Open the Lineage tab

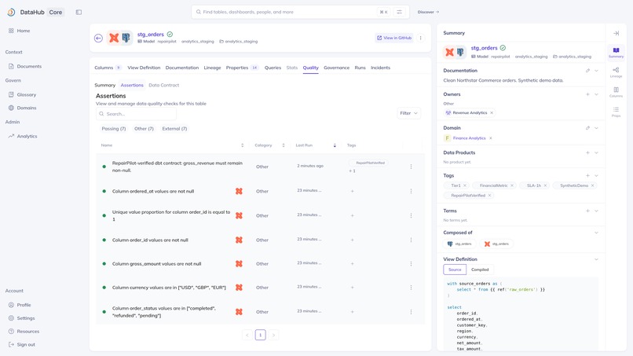tap(212, 68)
